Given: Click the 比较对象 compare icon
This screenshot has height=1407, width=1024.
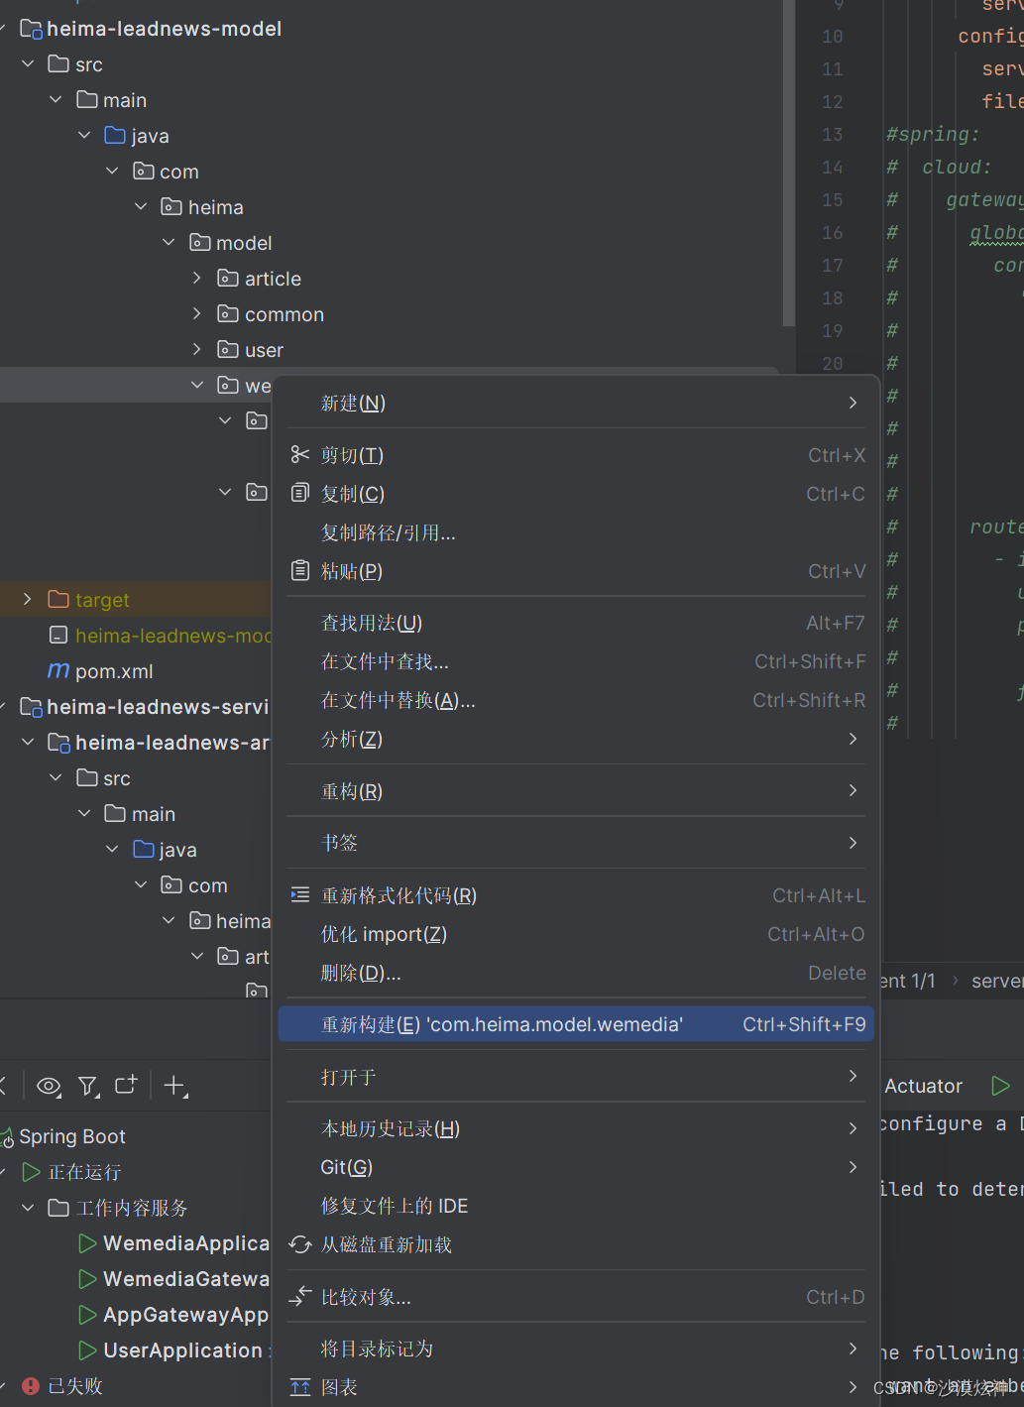Looking at the screenshot, I should pyautogui.click(x=300, y=1296).
